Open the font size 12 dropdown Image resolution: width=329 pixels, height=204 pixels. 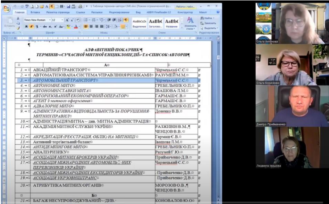coord(62,20)
